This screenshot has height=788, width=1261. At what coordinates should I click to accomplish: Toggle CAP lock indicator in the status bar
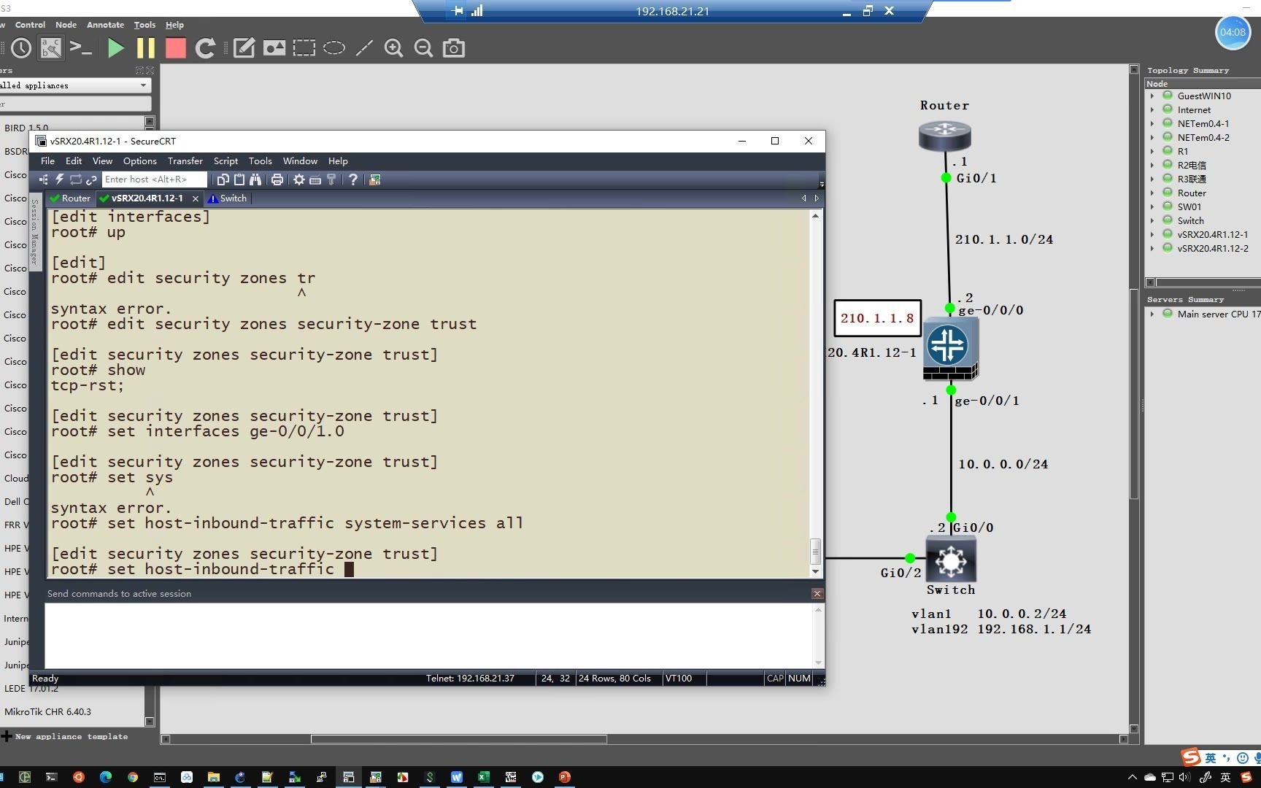pos(775,678)
